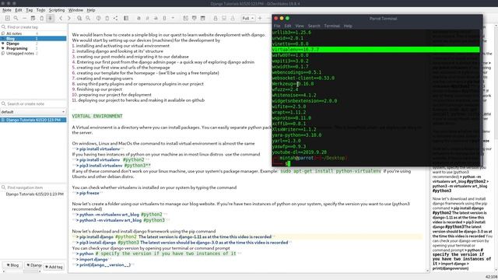The height and width of the screenshot is (280, 498).
Task: Click the clipboard icon in the main toolbar
Action: pyautogui.click(x=41, y=19)
